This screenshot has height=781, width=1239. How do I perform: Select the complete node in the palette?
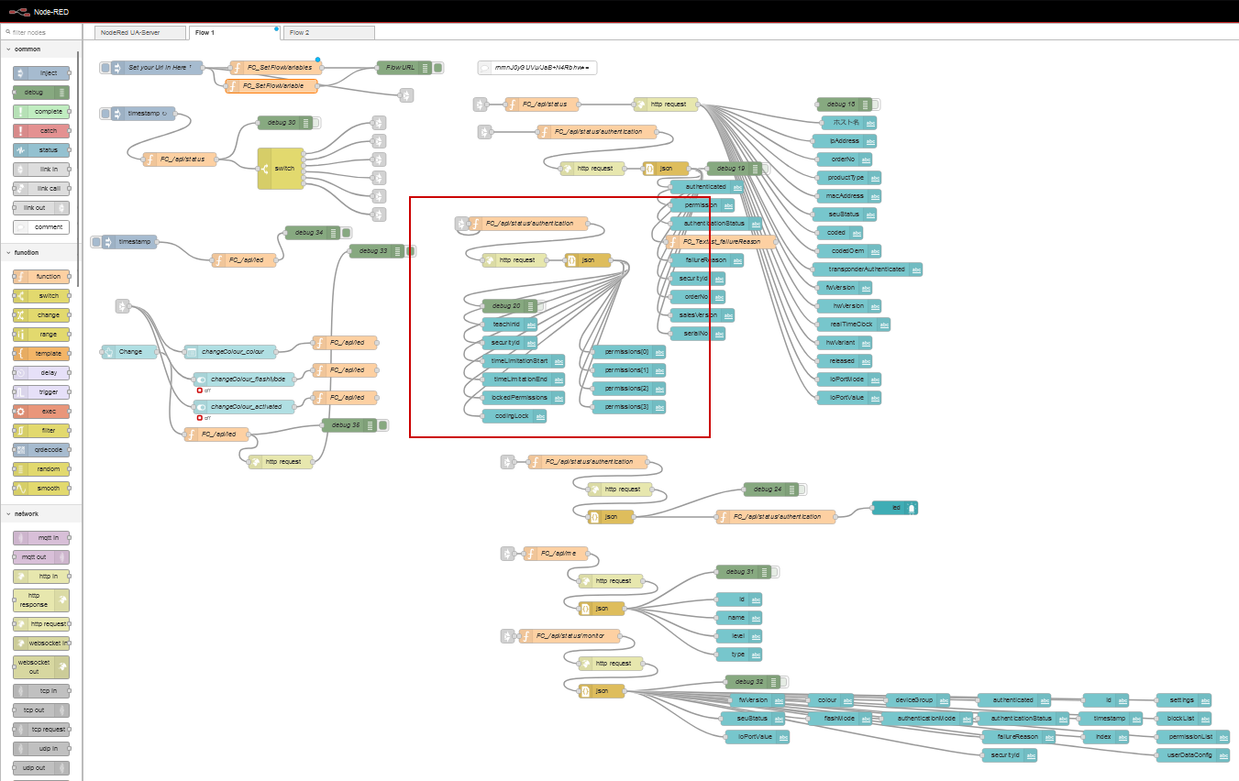tap(41, 112)
